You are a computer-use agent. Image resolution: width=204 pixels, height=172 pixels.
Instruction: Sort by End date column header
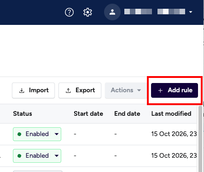(x=127, y=114)
